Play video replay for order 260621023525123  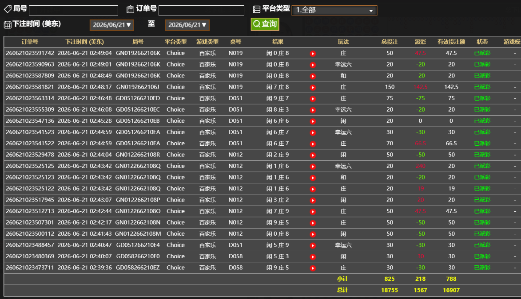(x=313, y=178)
